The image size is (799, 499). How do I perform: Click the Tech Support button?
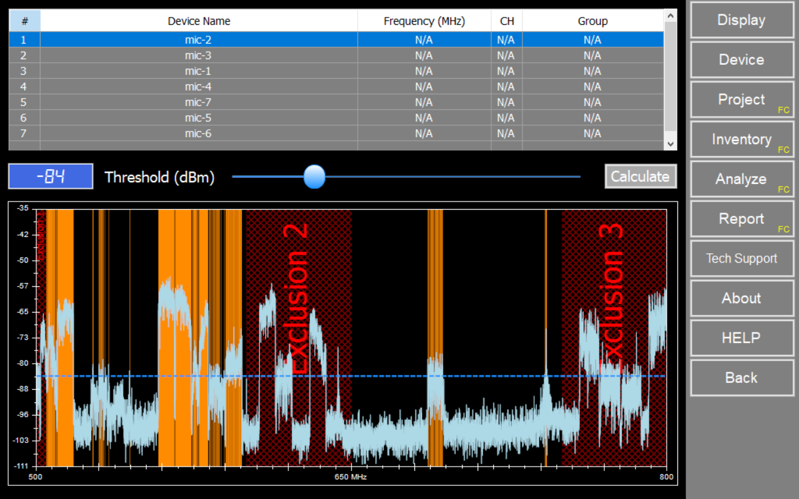pyautogui.click(x=742, y=259)
